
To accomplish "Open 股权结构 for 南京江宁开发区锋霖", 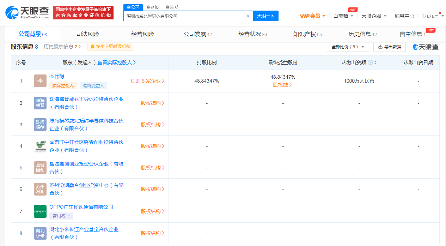I will click(x=153, y=146).
